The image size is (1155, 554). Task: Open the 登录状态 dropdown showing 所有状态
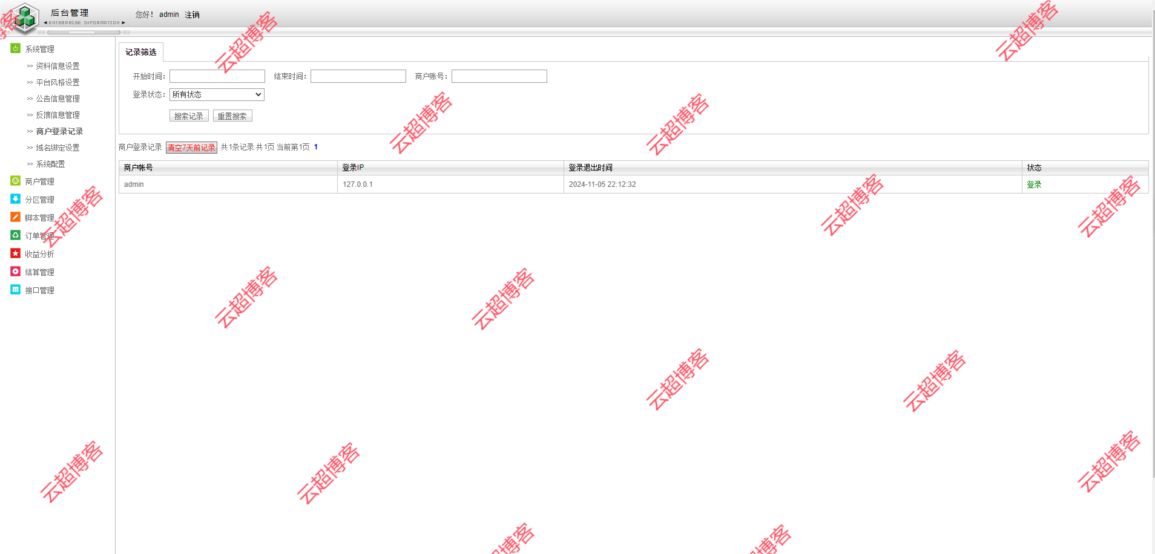[x=217, y=94]
